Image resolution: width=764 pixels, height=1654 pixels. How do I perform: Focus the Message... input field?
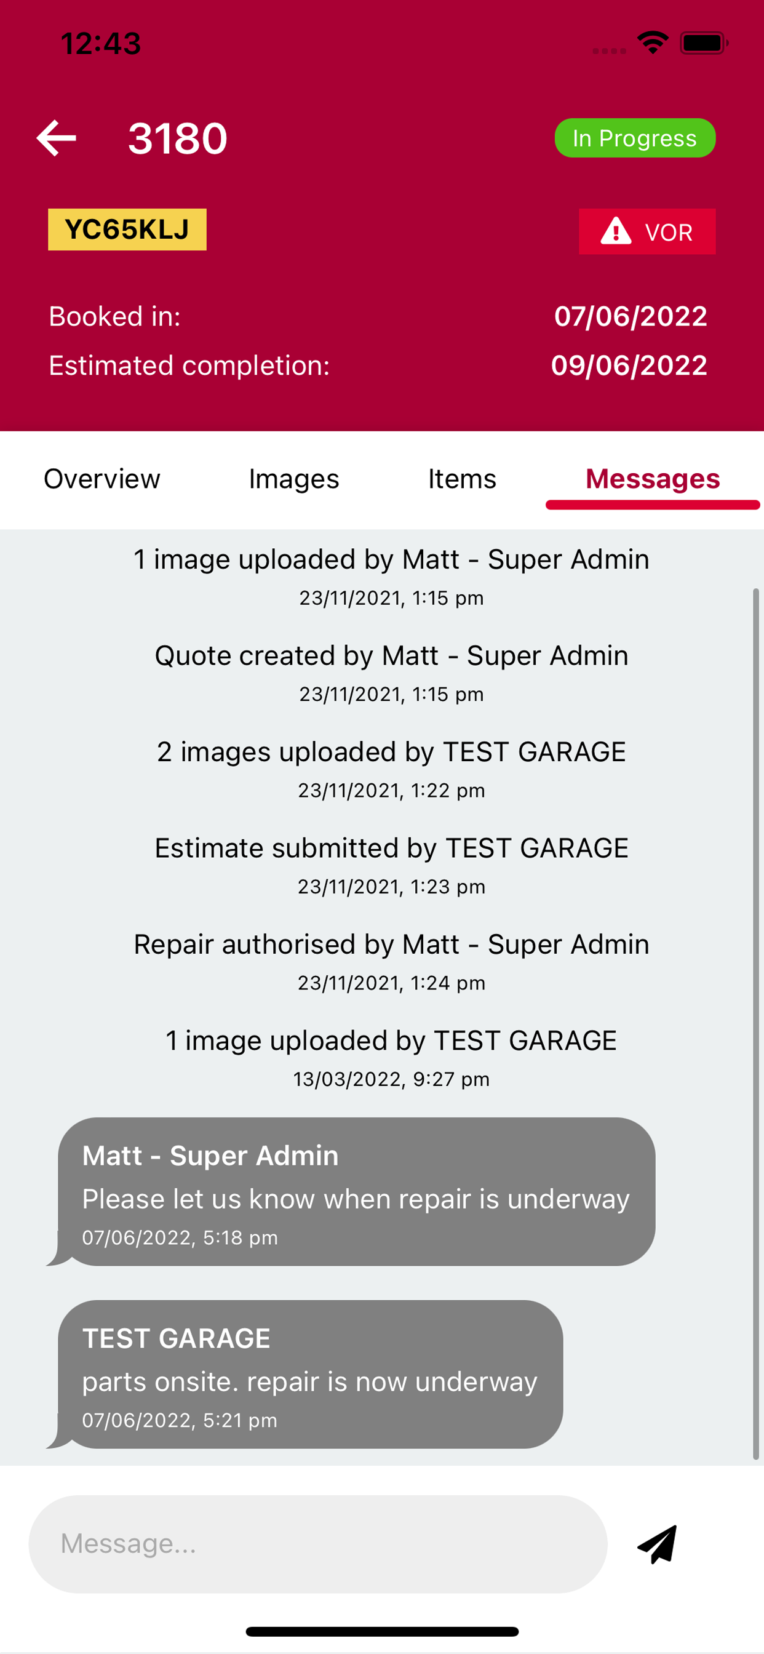pos(318,1544)
